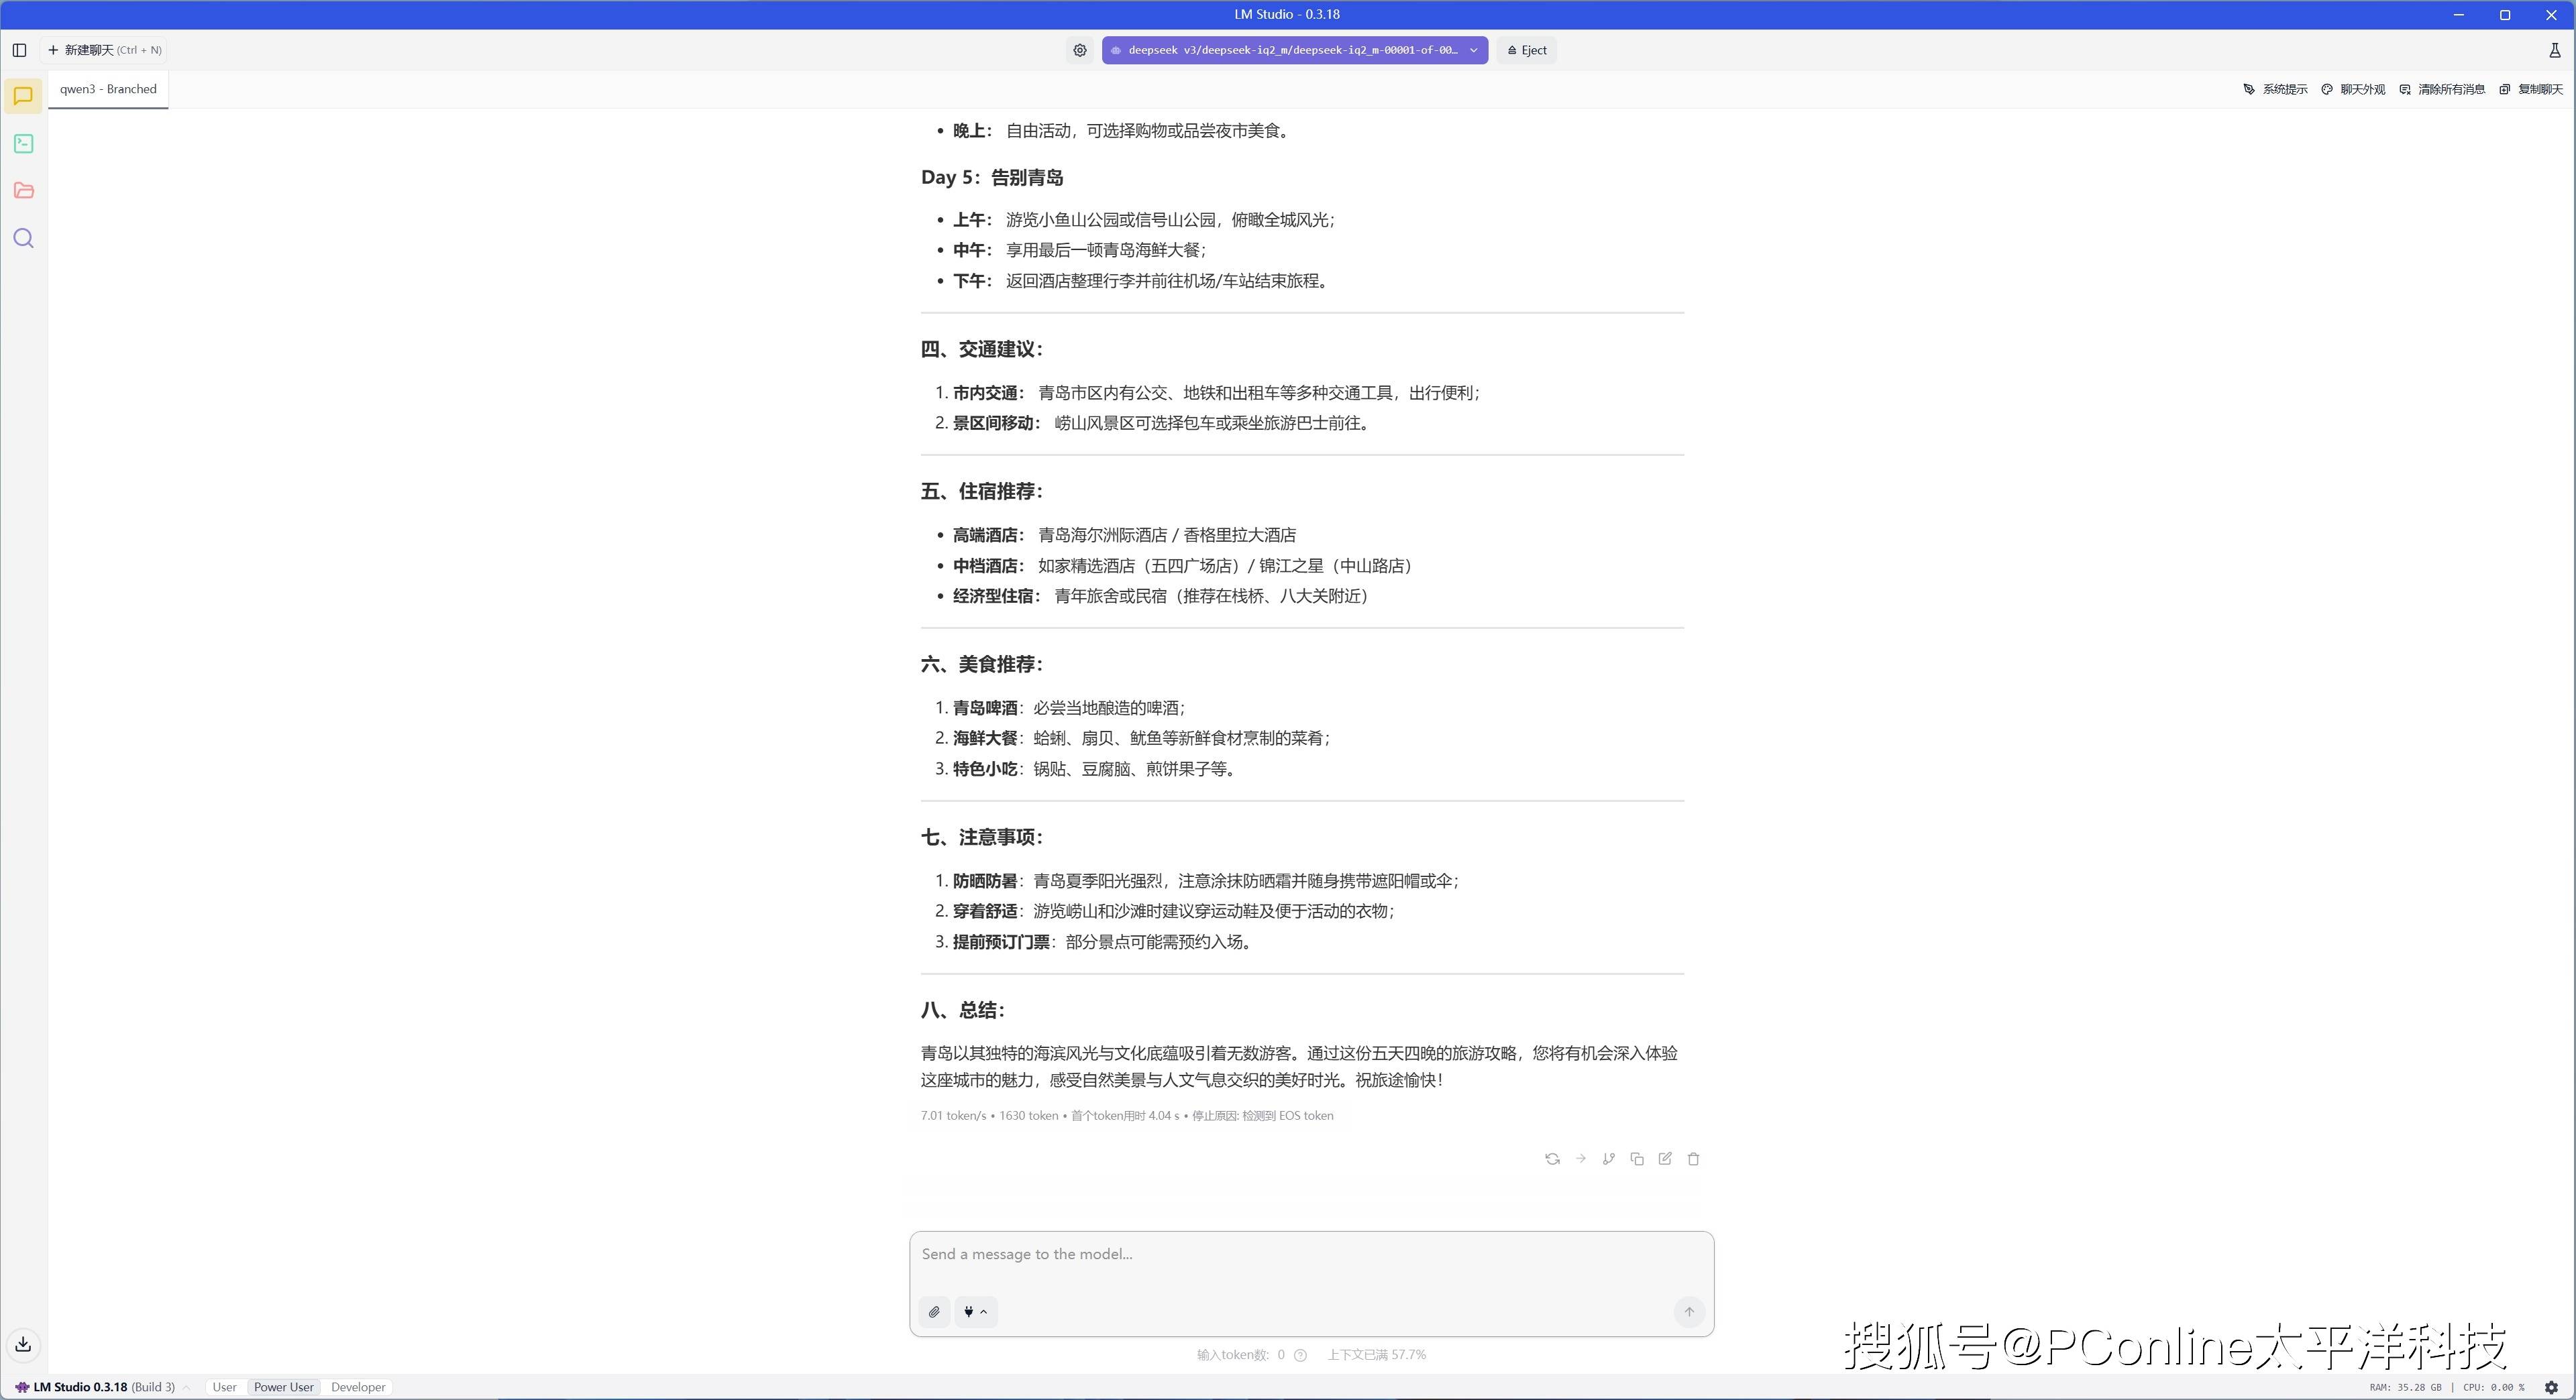Click the Eject model button

(x=1526, y=50)
